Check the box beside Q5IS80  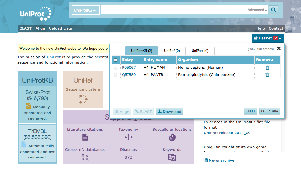tap(116, 74)
